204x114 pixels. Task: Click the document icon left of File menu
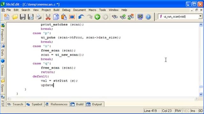point(3,10)
